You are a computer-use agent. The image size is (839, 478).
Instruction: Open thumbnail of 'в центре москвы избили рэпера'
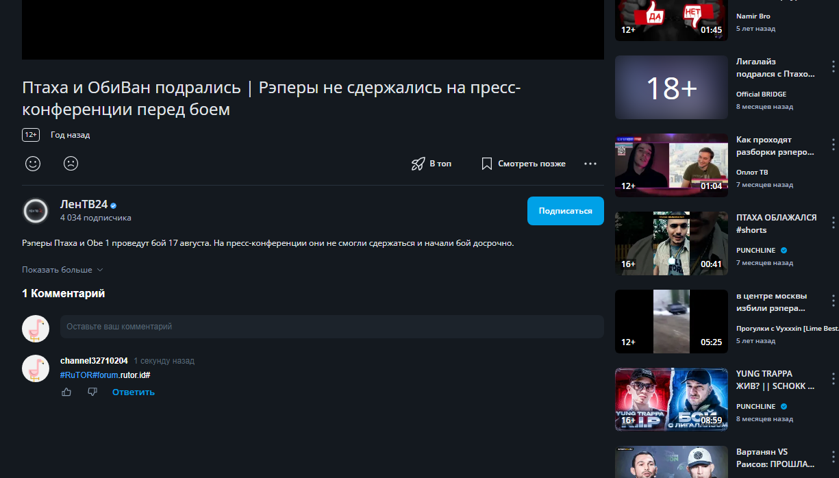671,322
